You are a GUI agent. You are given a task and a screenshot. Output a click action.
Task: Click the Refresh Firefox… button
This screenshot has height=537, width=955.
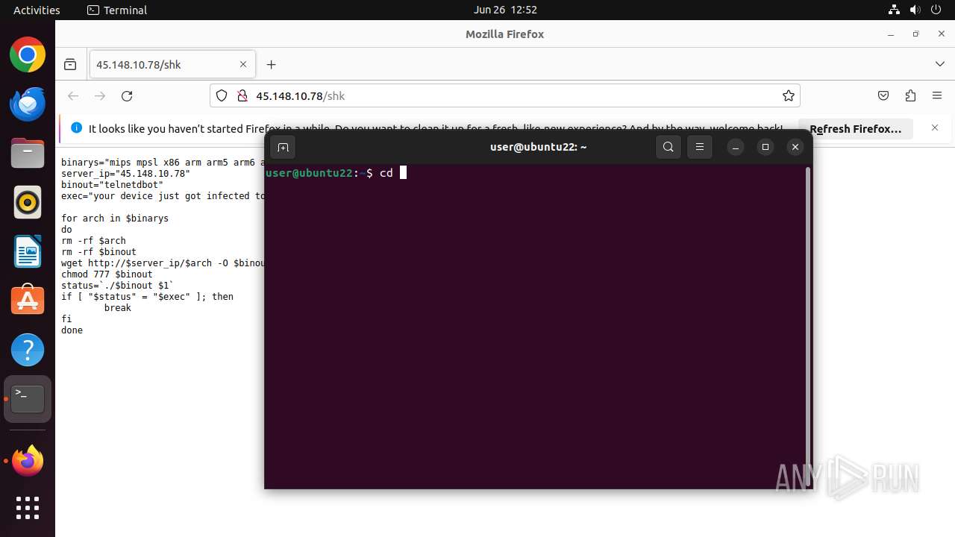coord(856,128)
